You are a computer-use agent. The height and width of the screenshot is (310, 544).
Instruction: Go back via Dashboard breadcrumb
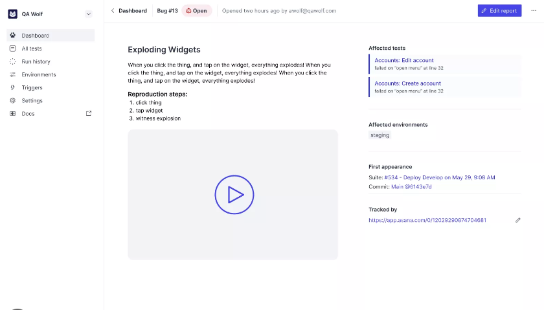click(x=133, y=11)
